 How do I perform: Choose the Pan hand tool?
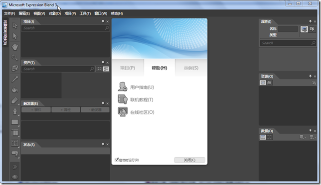click(15, 47)
